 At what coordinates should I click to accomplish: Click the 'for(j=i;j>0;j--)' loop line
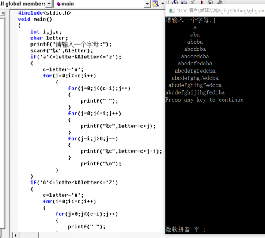coord(93,138)
